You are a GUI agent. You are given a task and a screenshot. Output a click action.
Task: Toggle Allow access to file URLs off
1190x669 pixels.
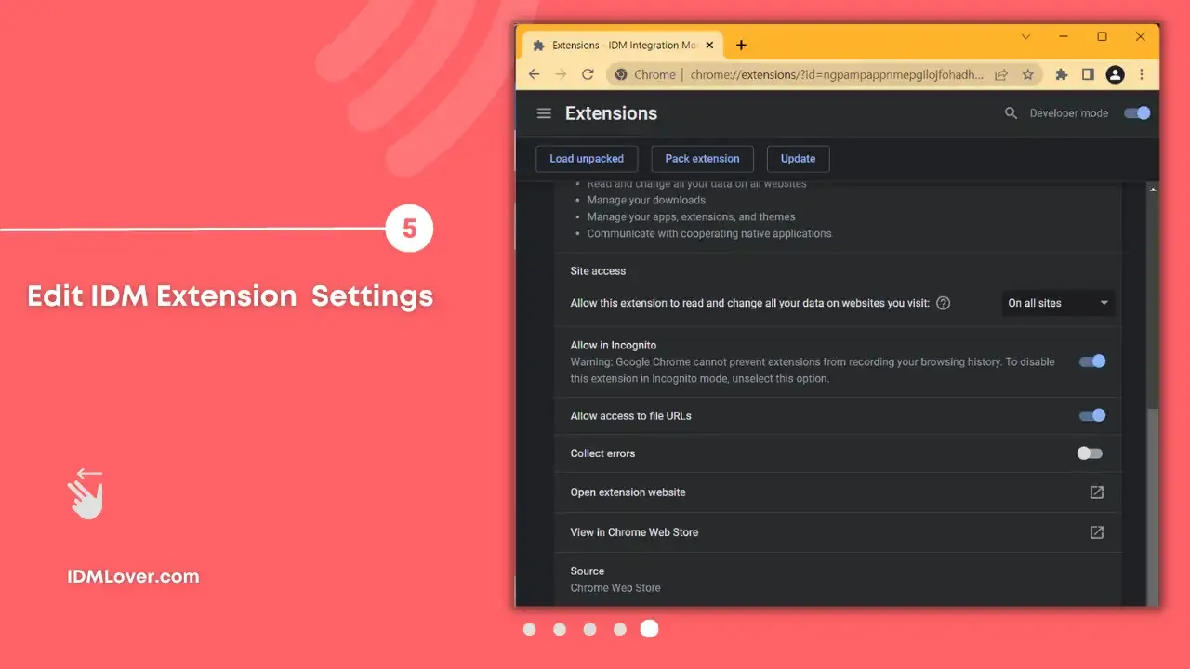1091,415
